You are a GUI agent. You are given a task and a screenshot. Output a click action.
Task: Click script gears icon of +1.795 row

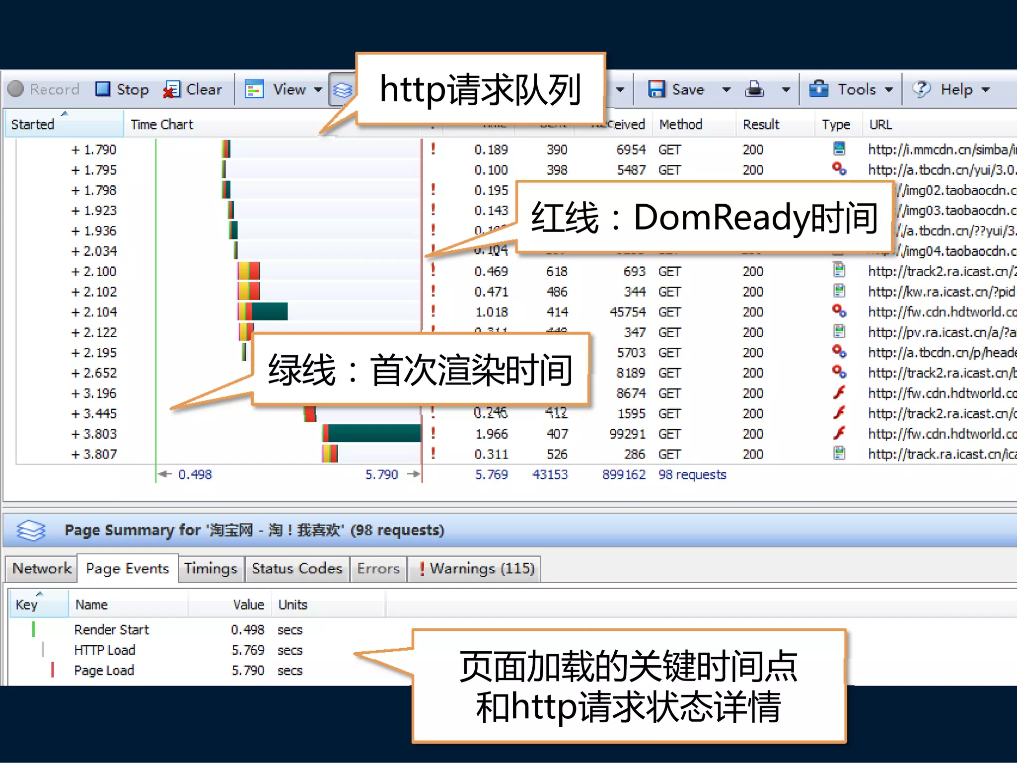[839, 169]
